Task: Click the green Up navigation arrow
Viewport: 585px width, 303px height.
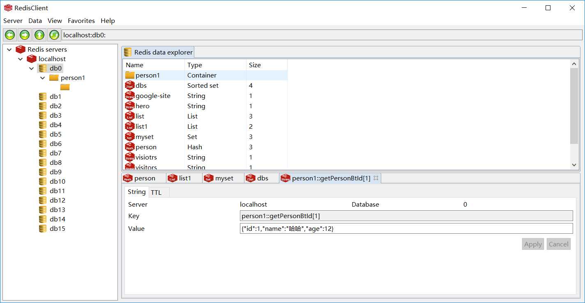Action: (39, 35)
